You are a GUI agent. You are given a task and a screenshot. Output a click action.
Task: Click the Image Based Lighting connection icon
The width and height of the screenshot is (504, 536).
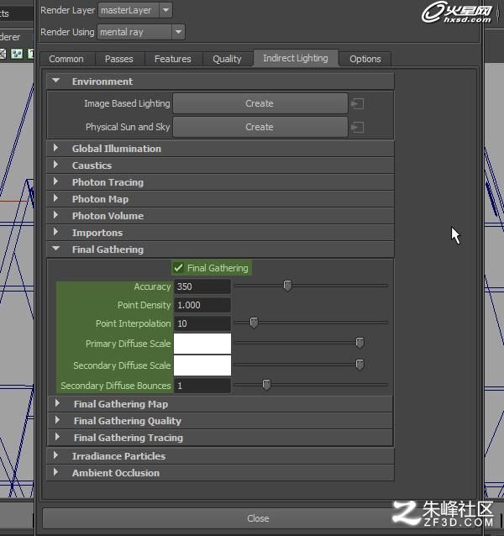point(357,103)
